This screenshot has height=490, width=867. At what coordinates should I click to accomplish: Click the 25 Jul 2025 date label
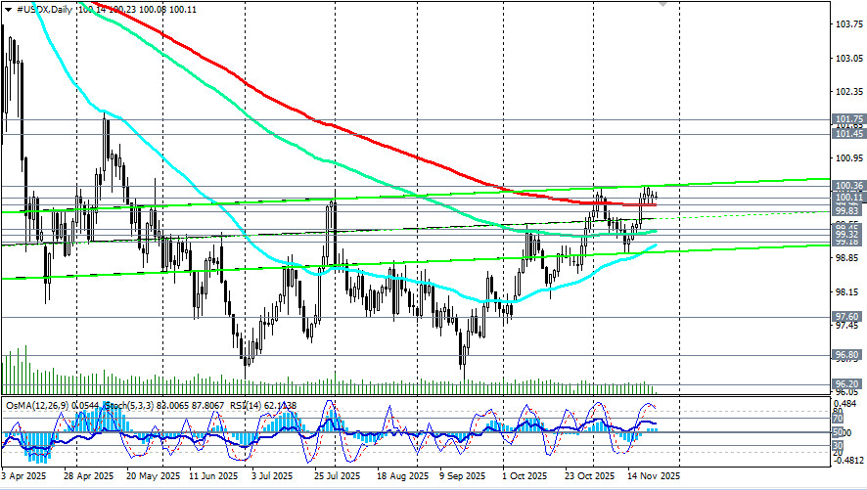[338, 475]
